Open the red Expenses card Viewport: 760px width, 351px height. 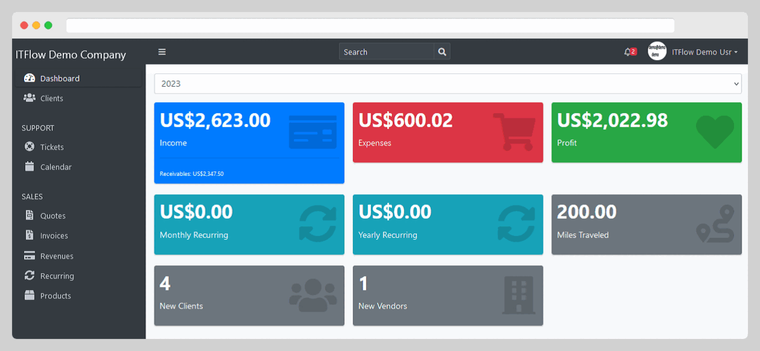click(x=448, y=132)
